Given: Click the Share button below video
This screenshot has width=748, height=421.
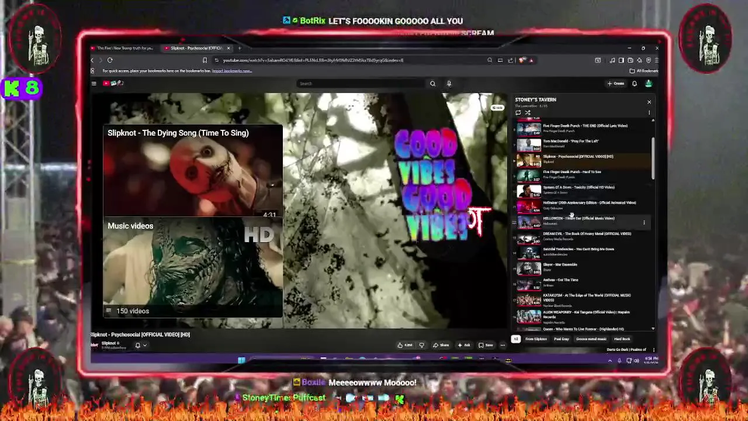Looking at the screenshot, I should pos(441,345).
